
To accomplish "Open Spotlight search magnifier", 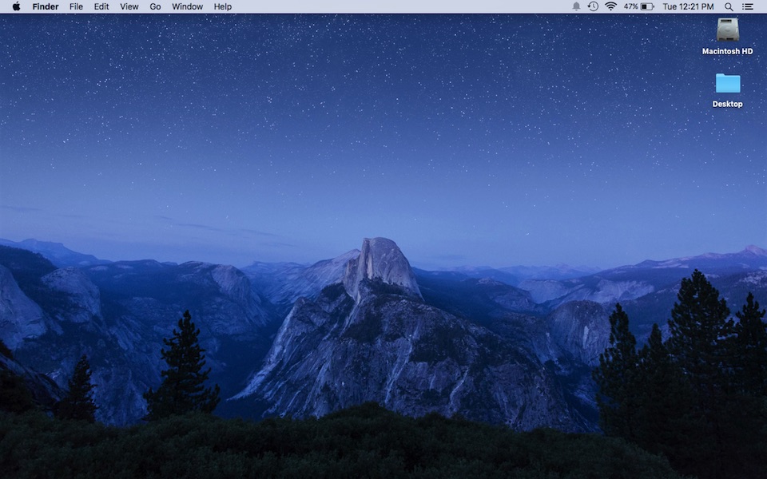I will [x=729, y=6].
